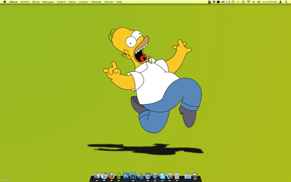Open the Apple menu
Viewport: 291px width, 182px height.
tap(5, 2)
